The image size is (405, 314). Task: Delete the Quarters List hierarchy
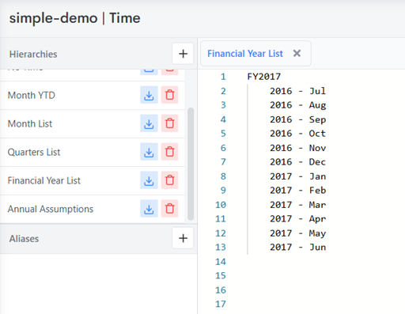[x=169, y=152]
